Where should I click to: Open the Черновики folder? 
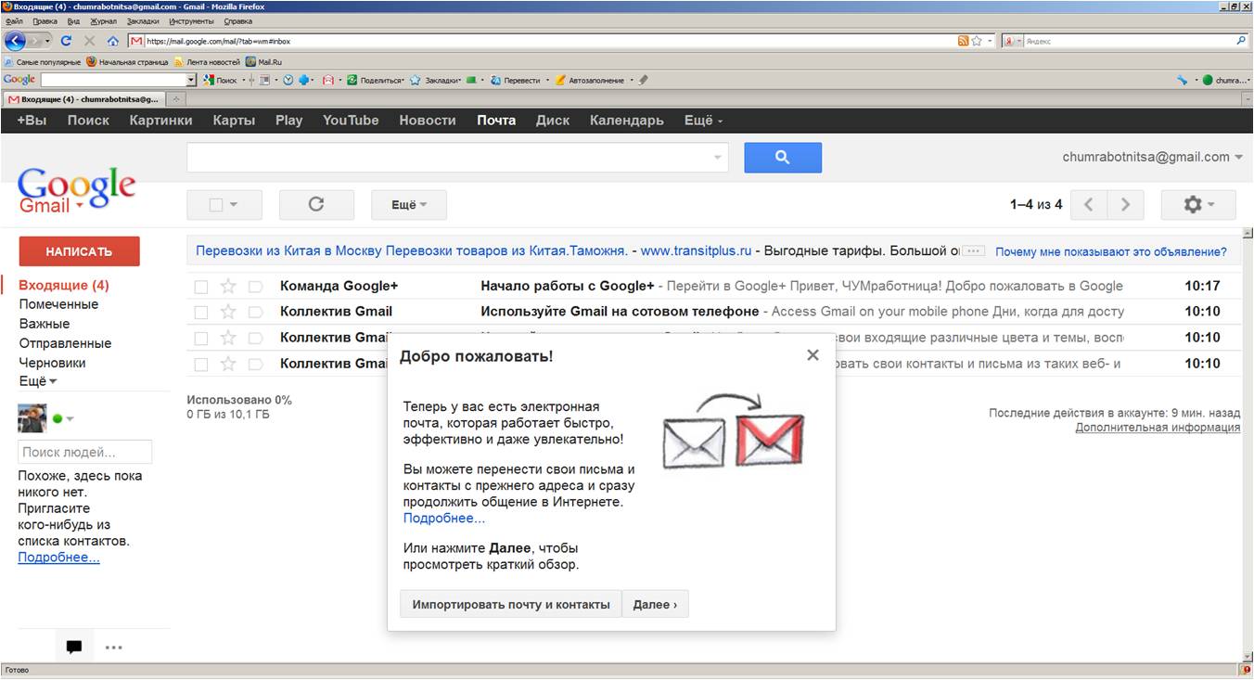[x=52, y=363]
